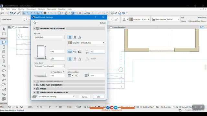Open the File menu
This screenshot has width=207, height=116.
point(3,9)
